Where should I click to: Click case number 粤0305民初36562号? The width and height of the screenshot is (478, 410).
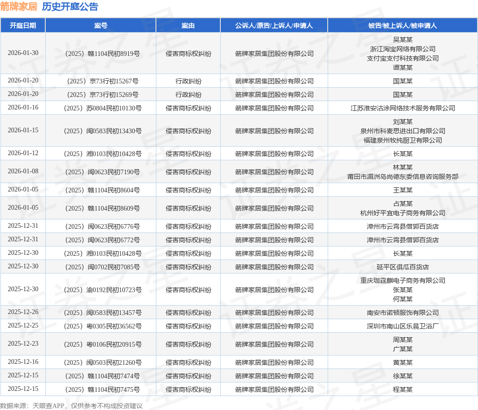click(x=103, y=326)
